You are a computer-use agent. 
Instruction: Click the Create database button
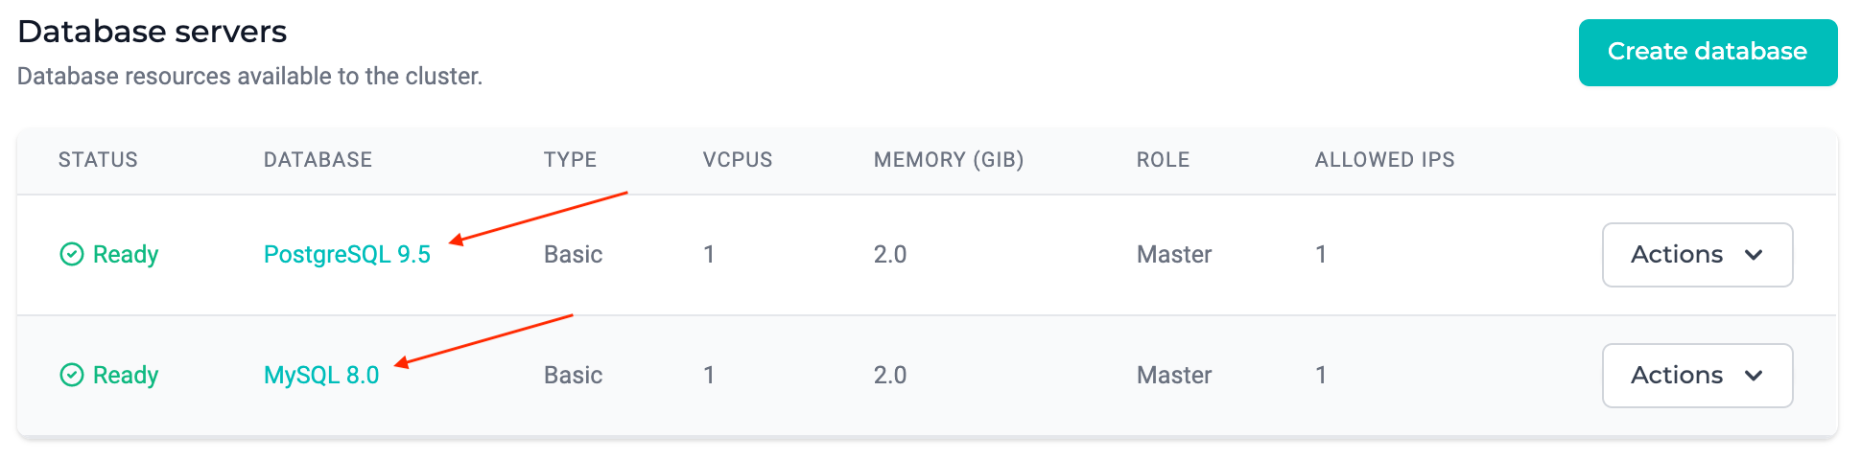tap(1708, 53)
